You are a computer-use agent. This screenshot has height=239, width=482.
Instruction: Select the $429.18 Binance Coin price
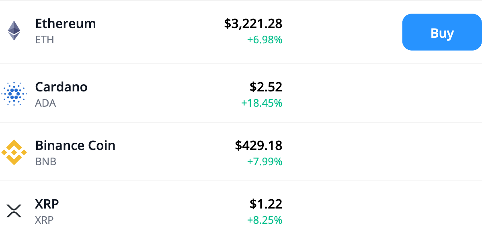[259, 146]
